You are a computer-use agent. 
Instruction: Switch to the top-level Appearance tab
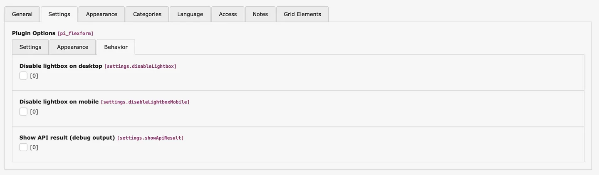pos(101,14)
